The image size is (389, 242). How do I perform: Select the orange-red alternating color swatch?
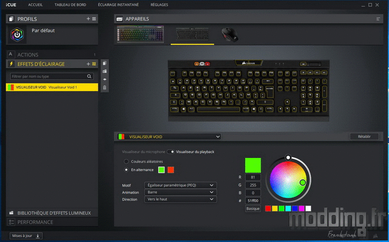click(x=171, y=170)
